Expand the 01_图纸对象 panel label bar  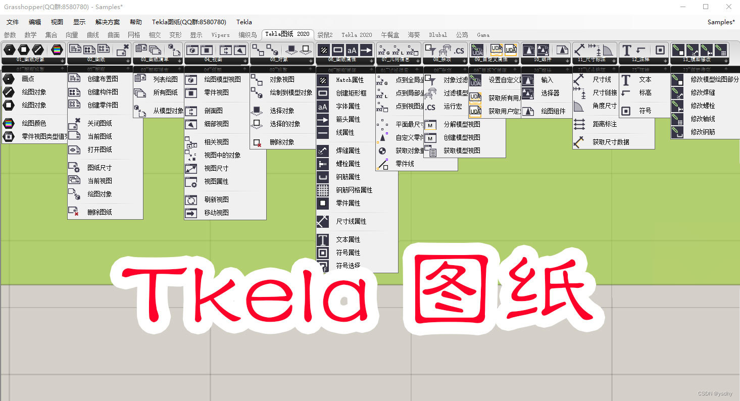[x=34, y=60]
